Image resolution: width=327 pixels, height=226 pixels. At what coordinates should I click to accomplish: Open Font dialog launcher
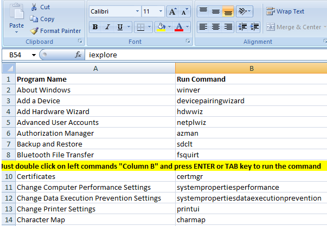[x=188, y=41]
